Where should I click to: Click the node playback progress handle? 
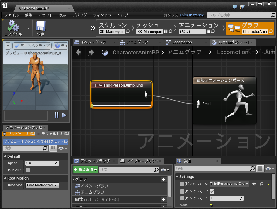point(92,106)
